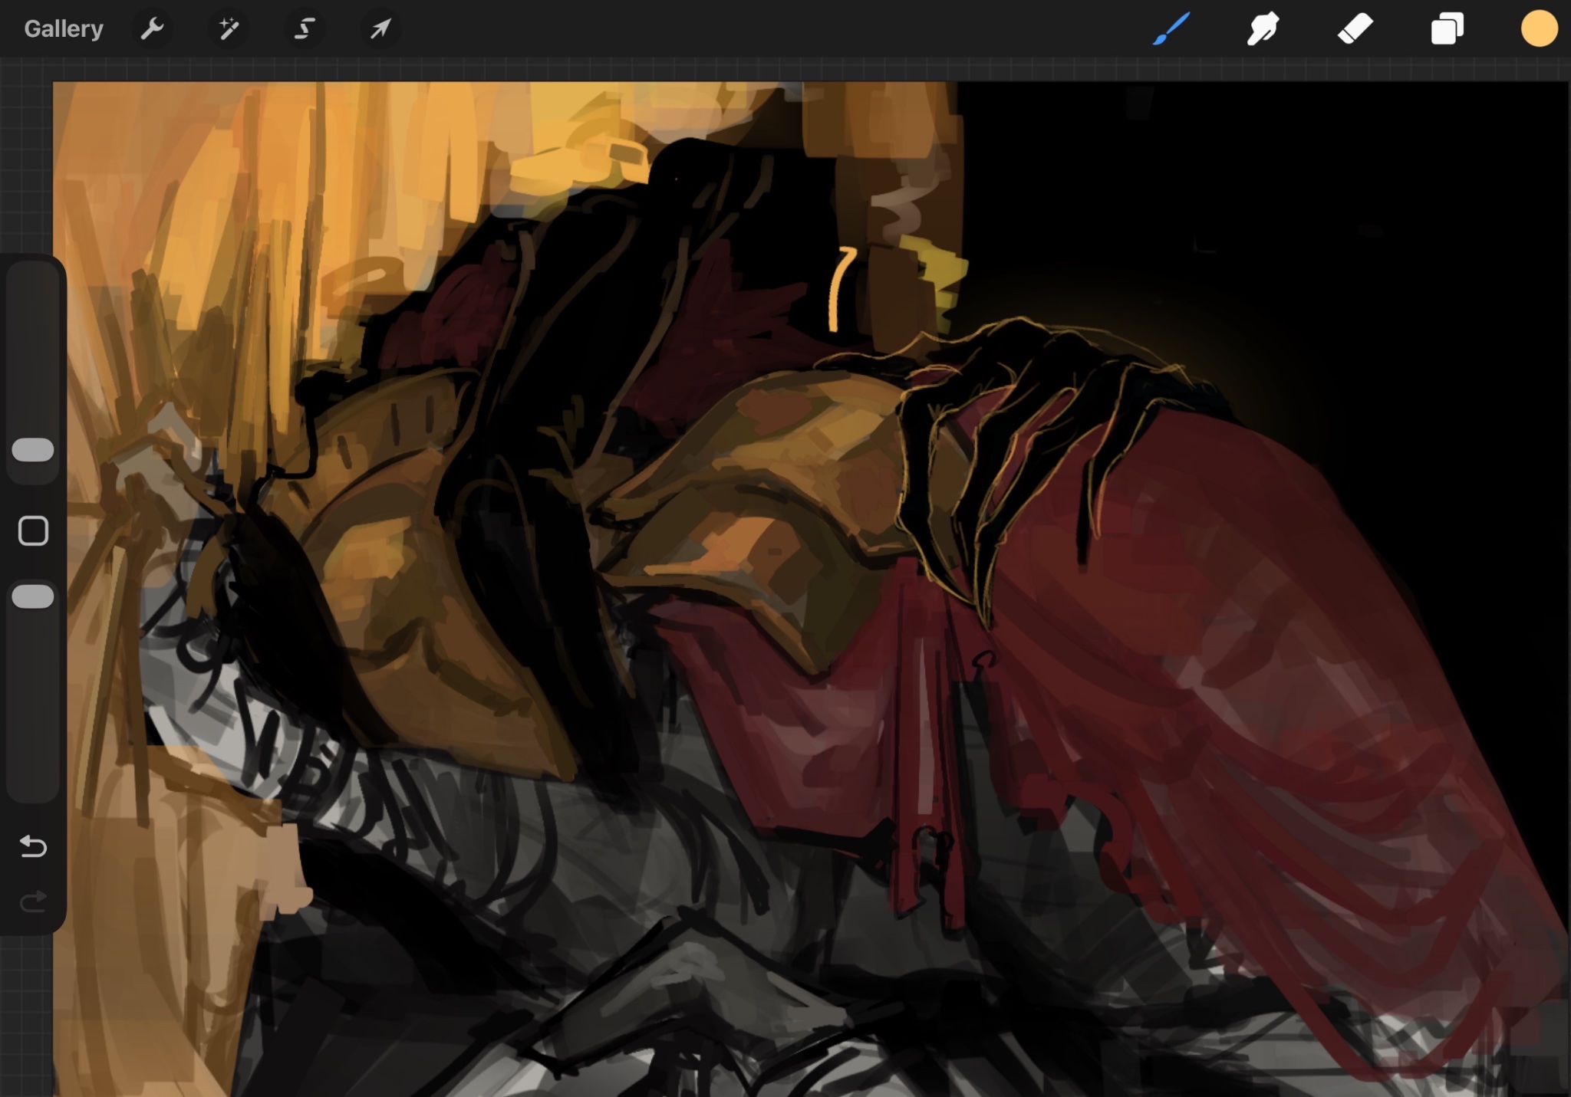The width and height of the screenshot is (1571, 1097).
Task: Open the active color picker
Action: [1538, 28]
